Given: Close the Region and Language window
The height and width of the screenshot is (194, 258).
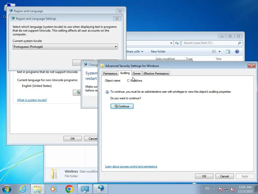Looking at the screenshot, I should point(120,11).
